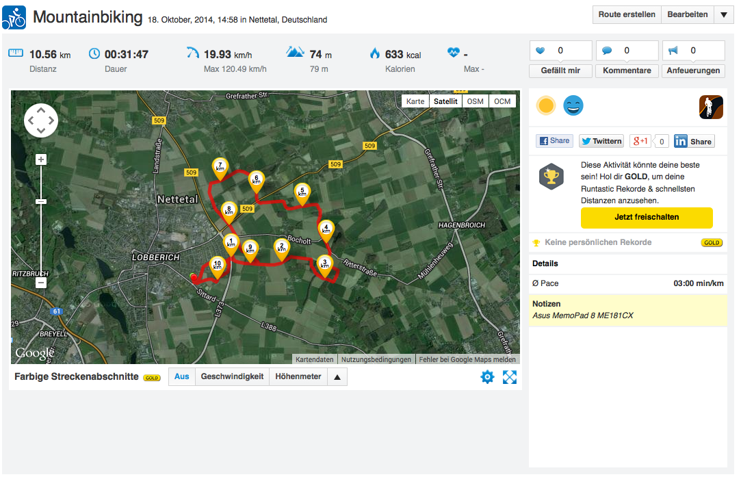Click Kommentare button
This screenshot has height=477, width=741.
(627, 70)
